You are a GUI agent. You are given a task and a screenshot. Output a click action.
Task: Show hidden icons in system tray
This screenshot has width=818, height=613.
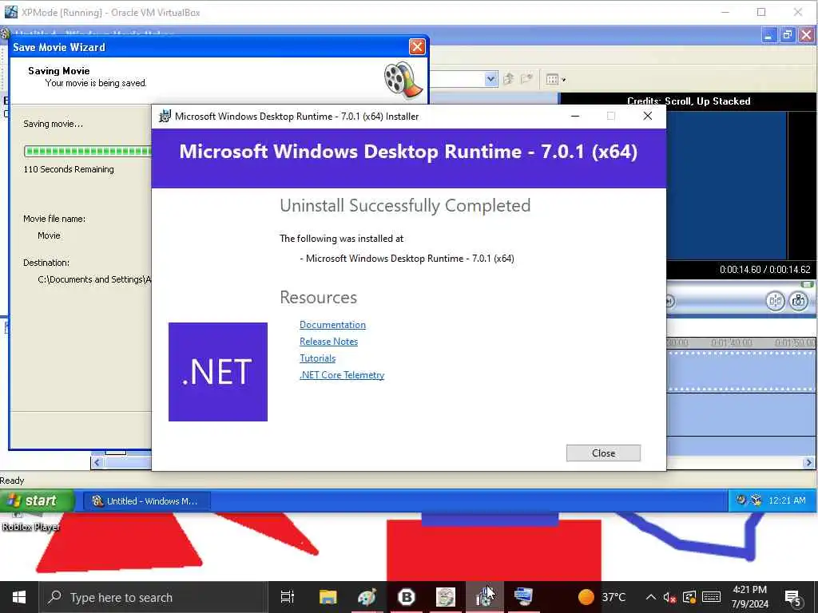click(650, 597)
